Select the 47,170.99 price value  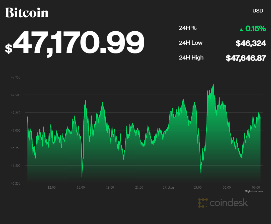tap(79, 42)
